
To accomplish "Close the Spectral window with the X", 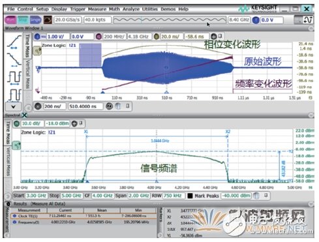I will point(25,115).
